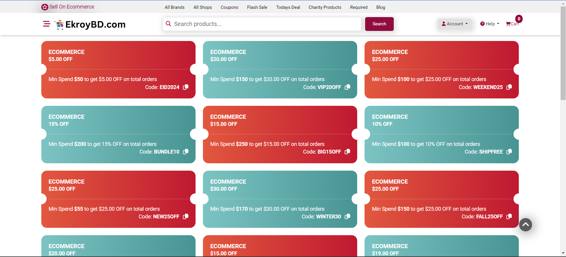Copy the EID2024 coupon code
This screenshot has height=257, width=566.
pyautogui.click(x=186, y=87)
